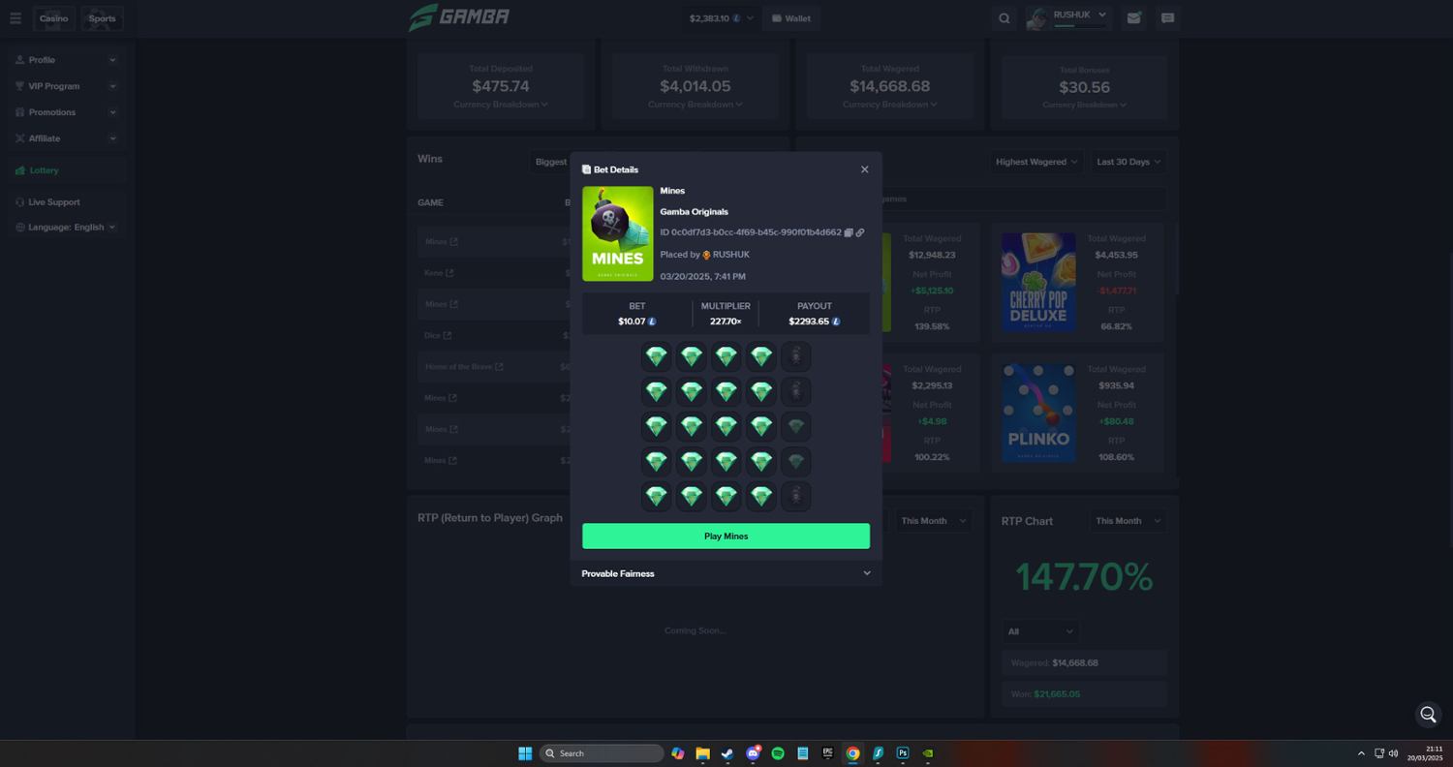Open the Wallet button
1453x767 pixels.
point(791,18)
